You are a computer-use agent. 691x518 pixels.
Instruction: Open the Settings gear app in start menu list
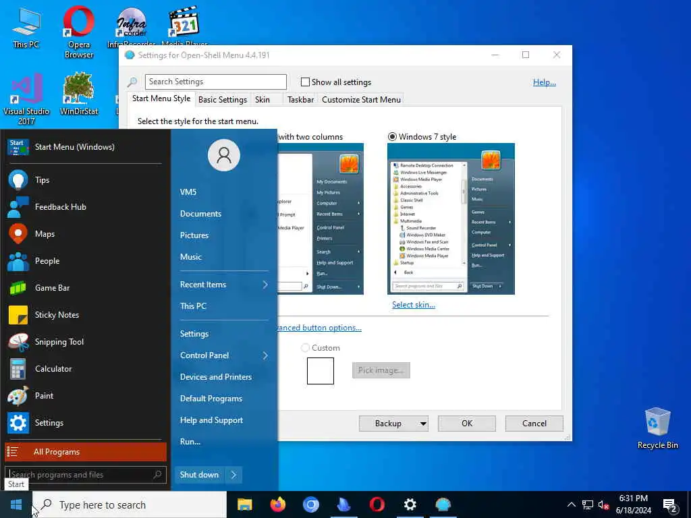[x=84, y=423]
